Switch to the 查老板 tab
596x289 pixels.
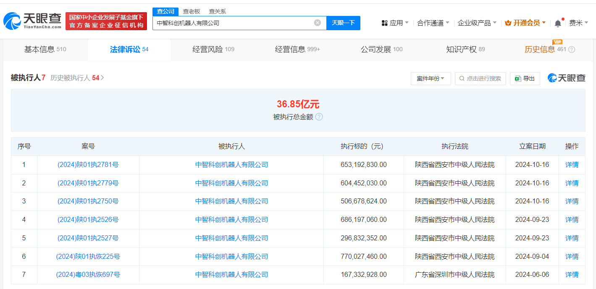point(191,11)
